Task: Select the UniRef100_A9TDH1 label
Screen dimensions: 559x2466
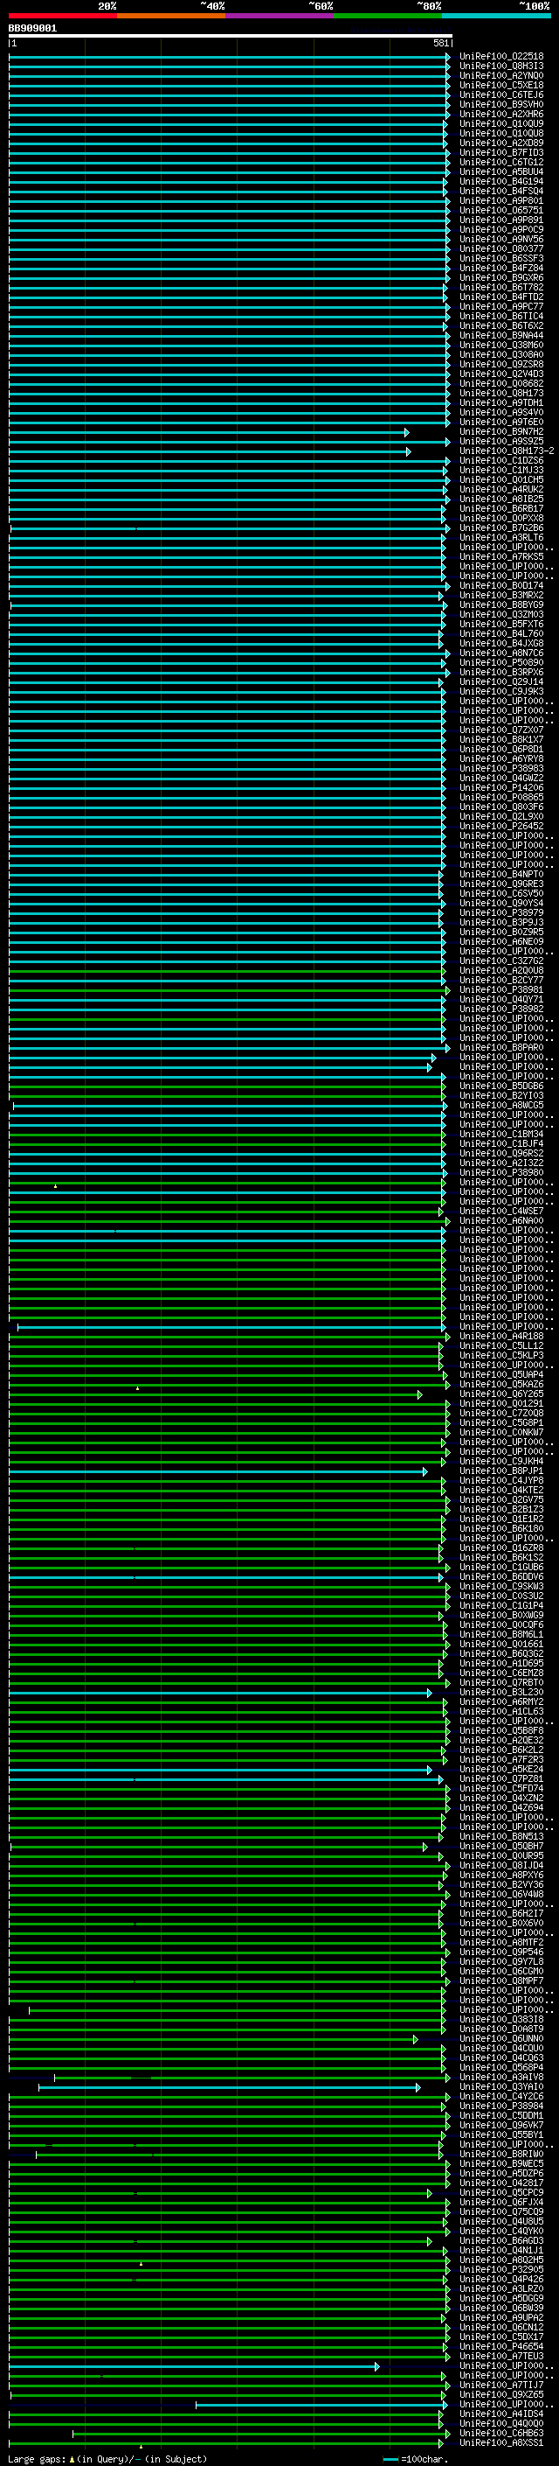Action: click(x=501, y=403)
